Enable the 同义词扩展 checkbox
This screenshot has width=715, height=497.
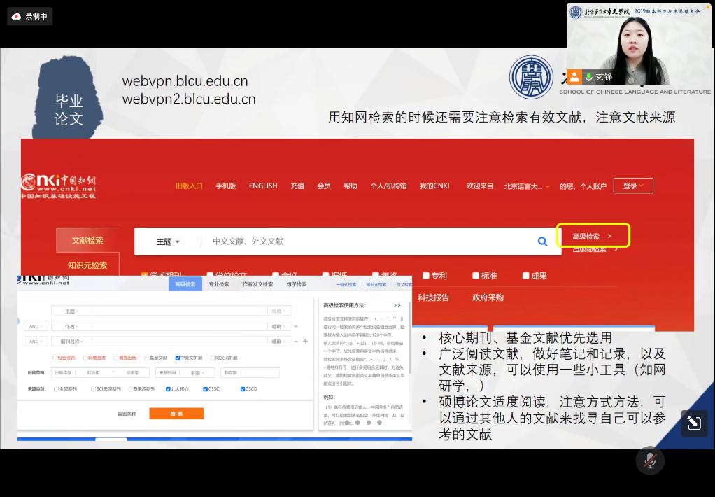[x=213, y=358]
